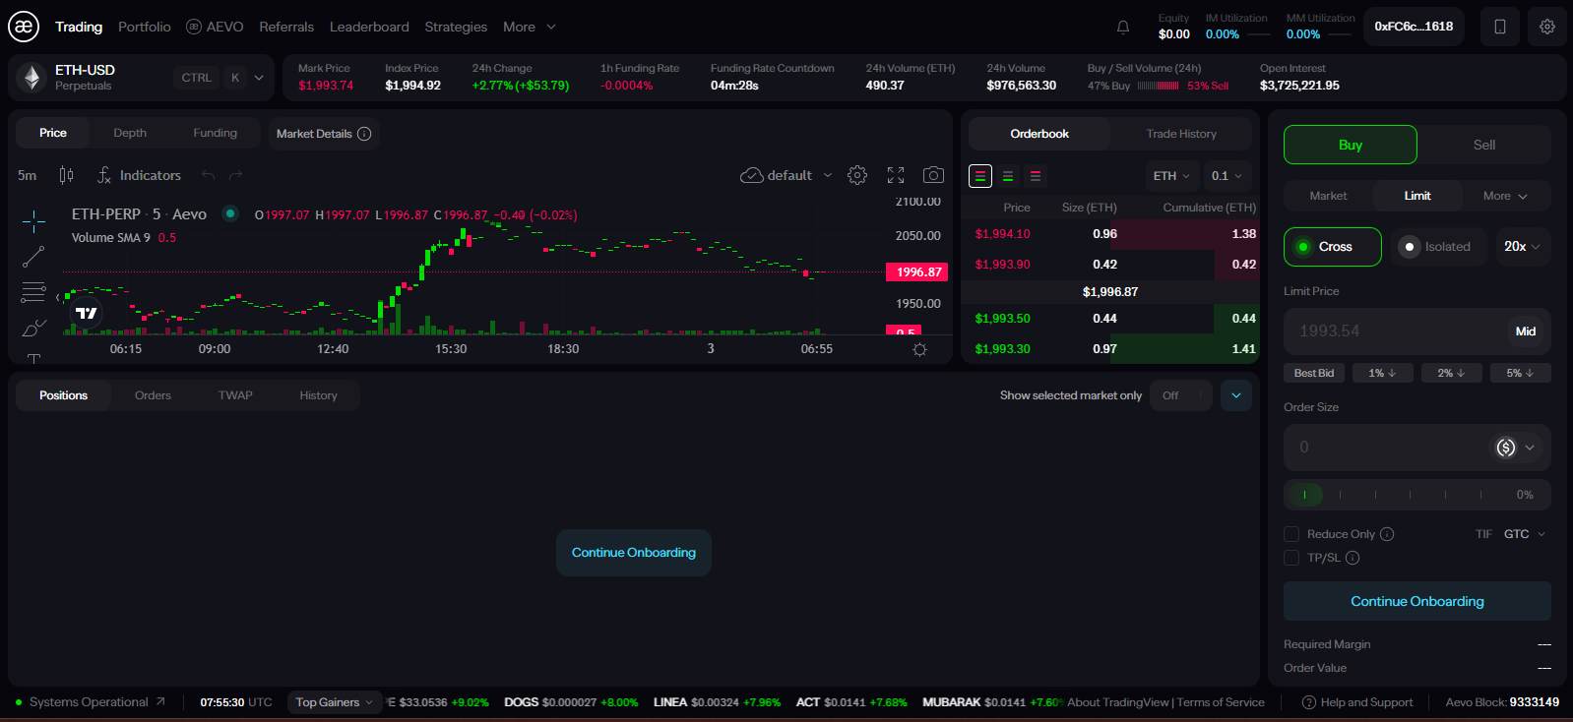
Task: Open the TIF GTC dropdown
Action: pyautogui.click(x=1525, y=534)
